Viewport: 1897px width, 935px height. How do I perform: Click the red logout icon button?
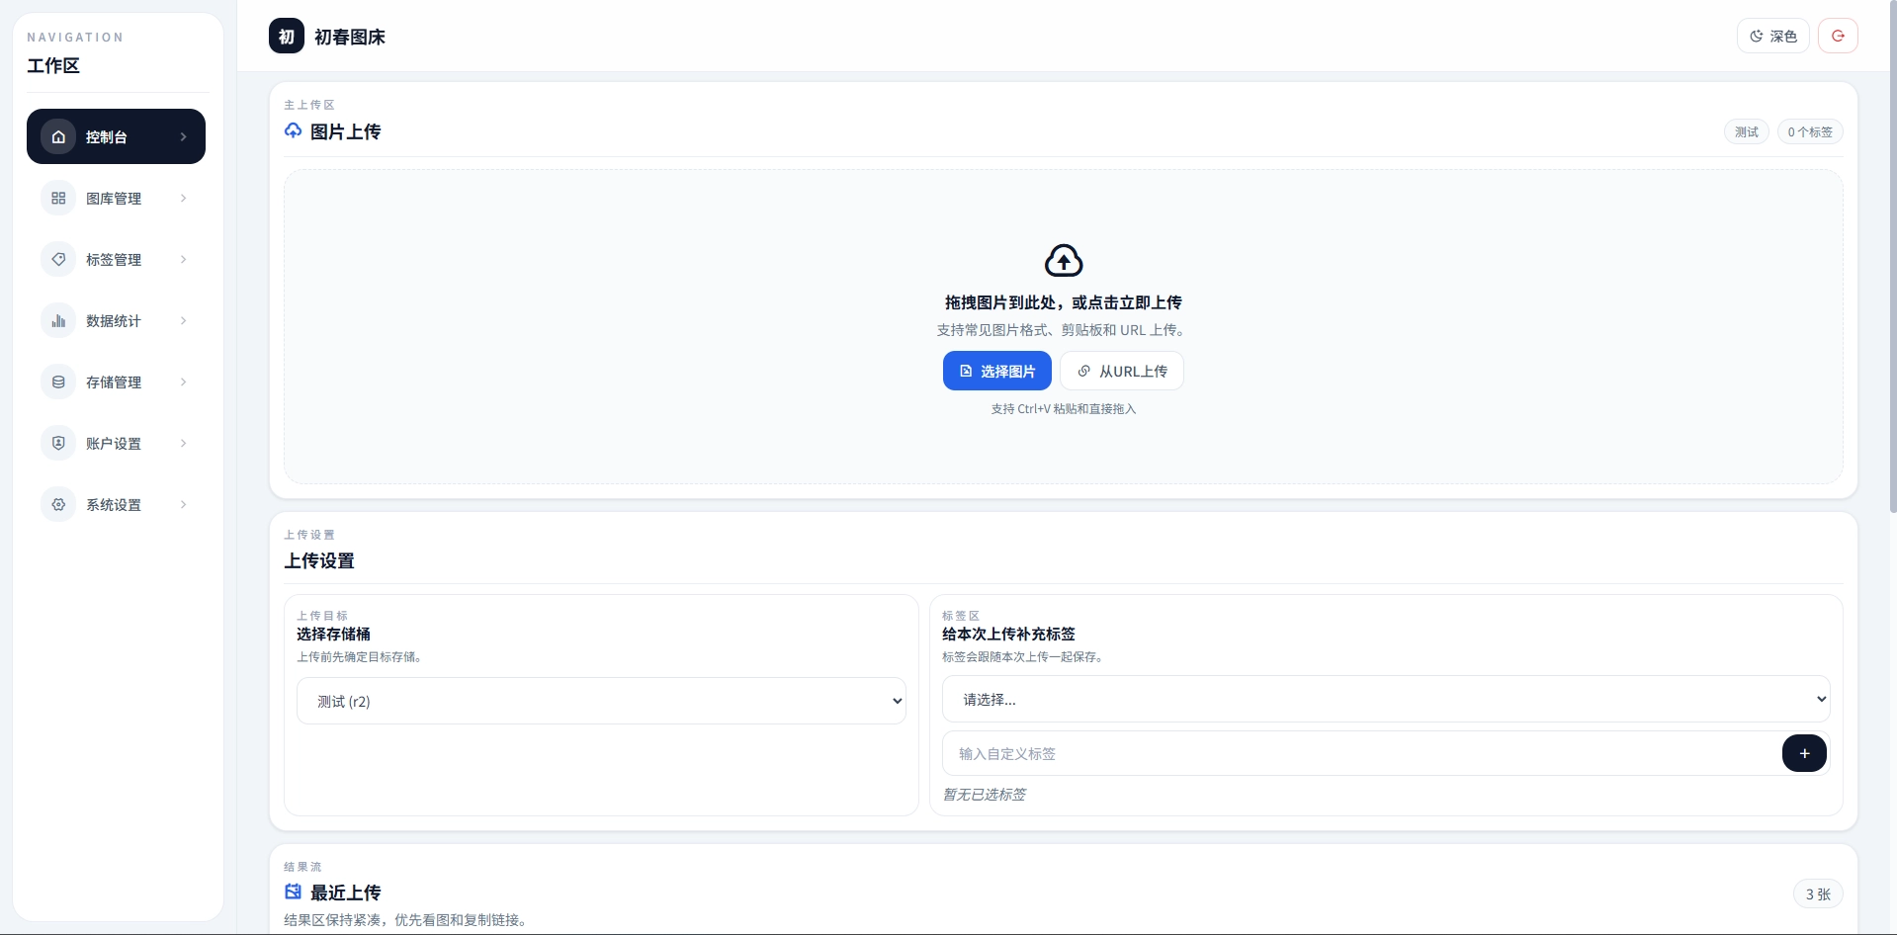click(1838, 36)
